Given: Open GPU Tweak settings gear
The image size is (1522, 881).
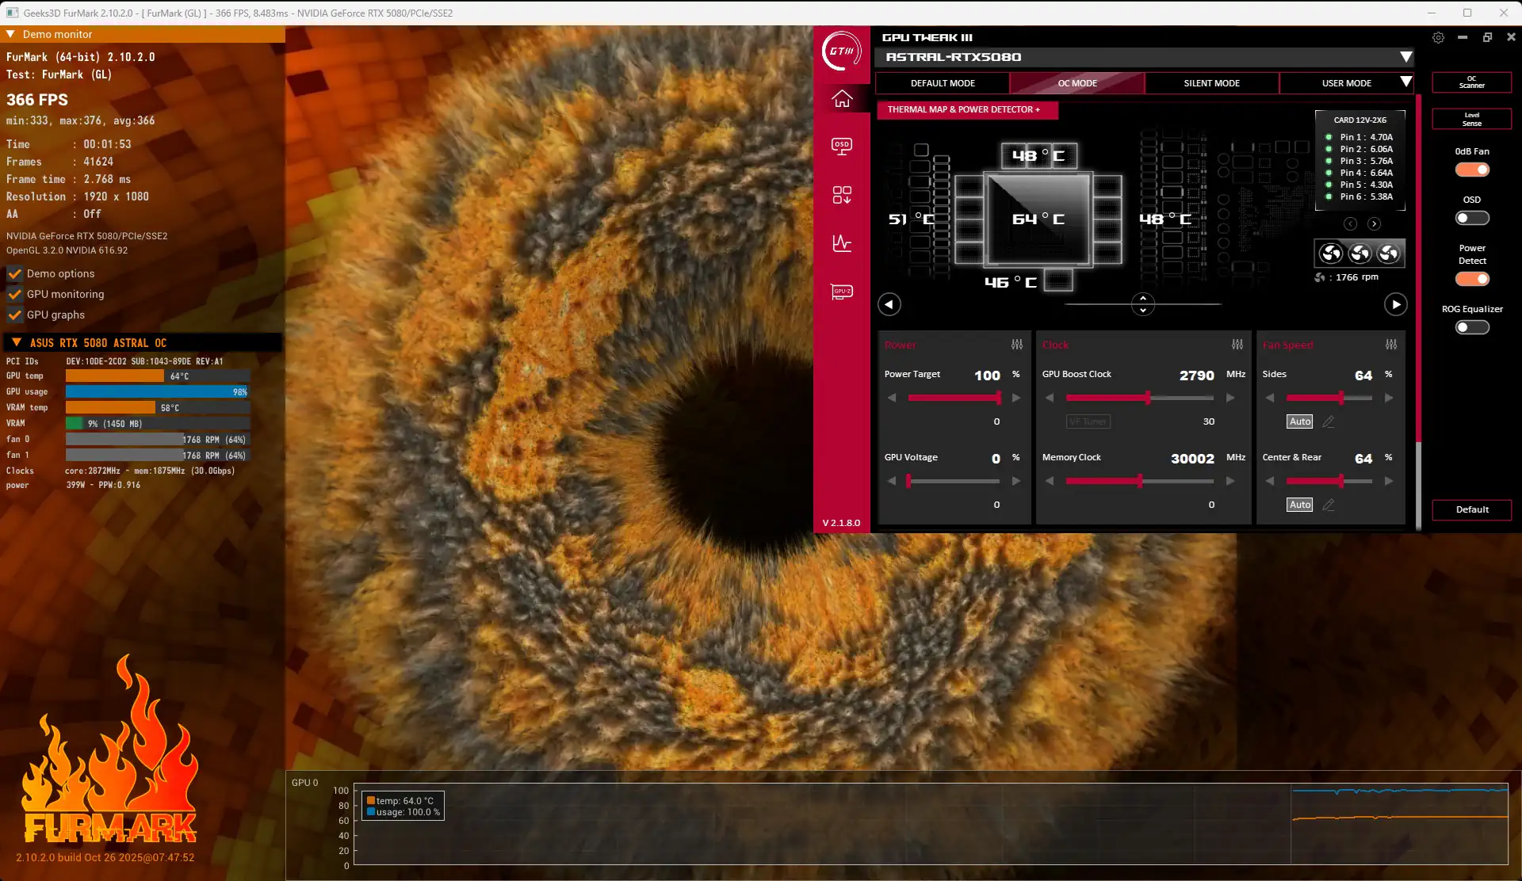Looking at the screenshot, I should (1438, 37).
